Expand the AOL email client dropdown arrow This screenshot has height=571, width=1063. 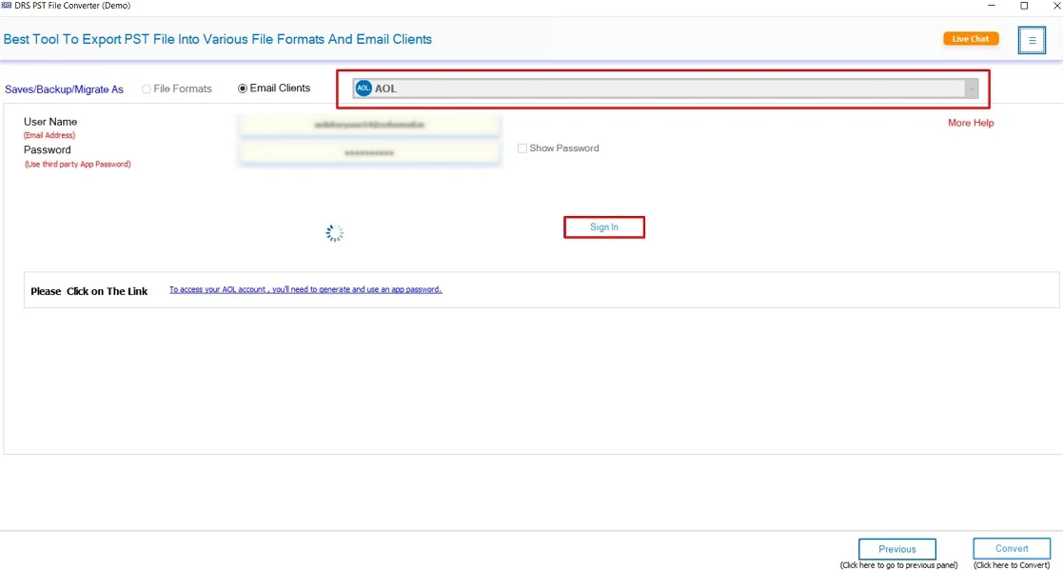pos(971,89)
